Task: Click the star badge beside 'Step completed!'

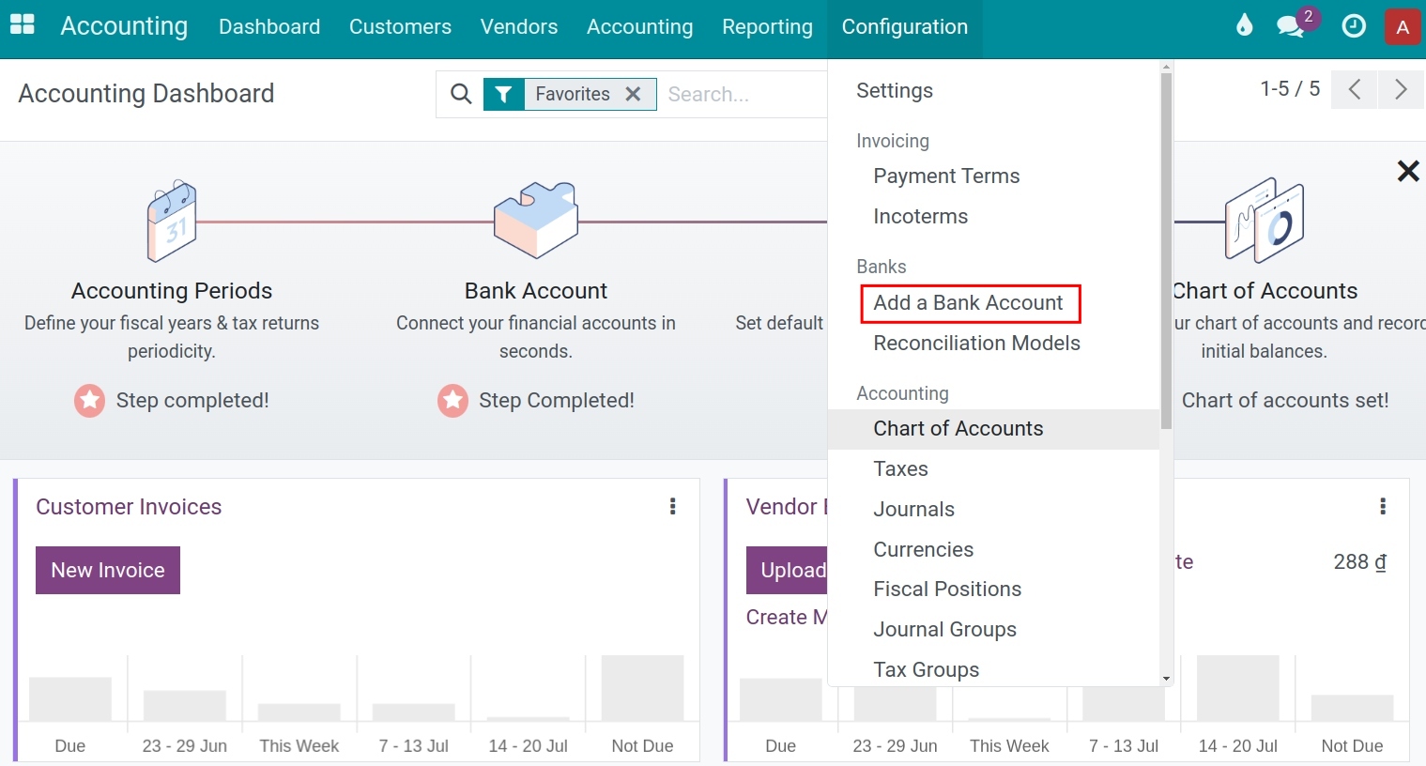Action: (x=89, y=401)
